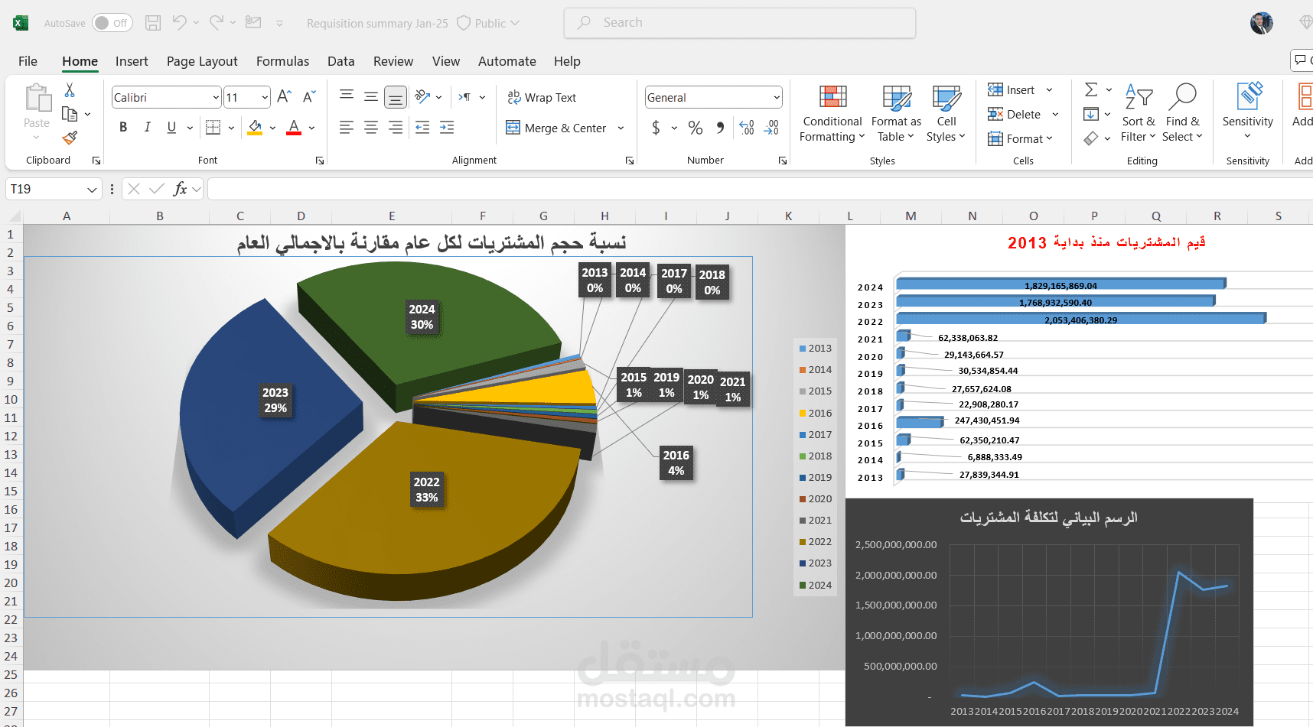The image size is (1313, 727).
Task: Apply Comma Style format
Action: pos(720,128)
